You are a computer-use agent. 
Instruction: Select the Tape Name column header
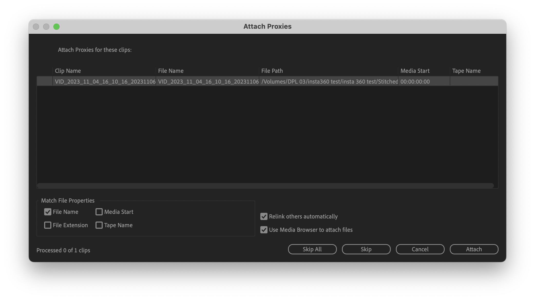474,71
